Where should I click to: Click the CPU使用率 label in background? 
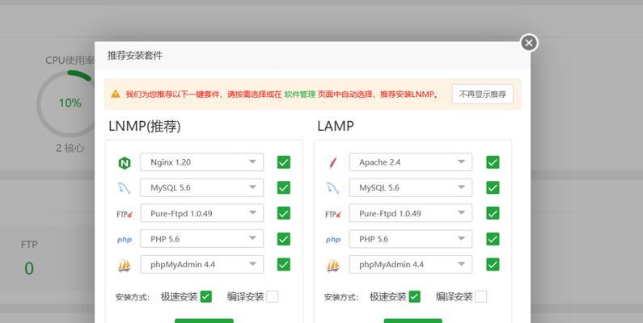tap(70, 61)
